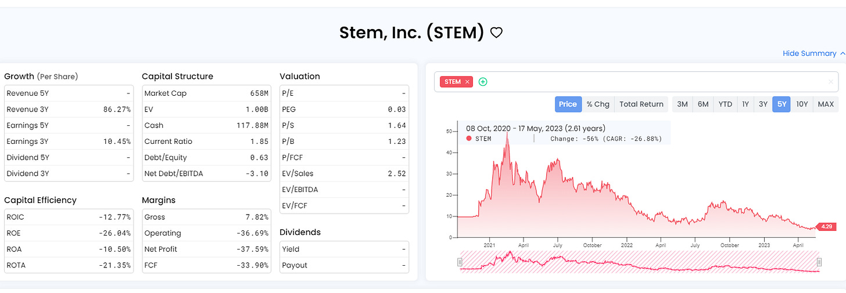The width and height of the screenshot is (846, 293).
Task: Click the Dividend 5Y row label
Action: click(27, 157)
